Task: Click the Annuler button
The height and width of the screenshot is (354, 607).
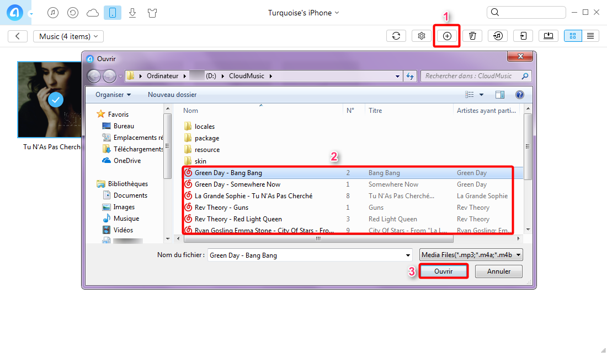Action: coord(499,271)
